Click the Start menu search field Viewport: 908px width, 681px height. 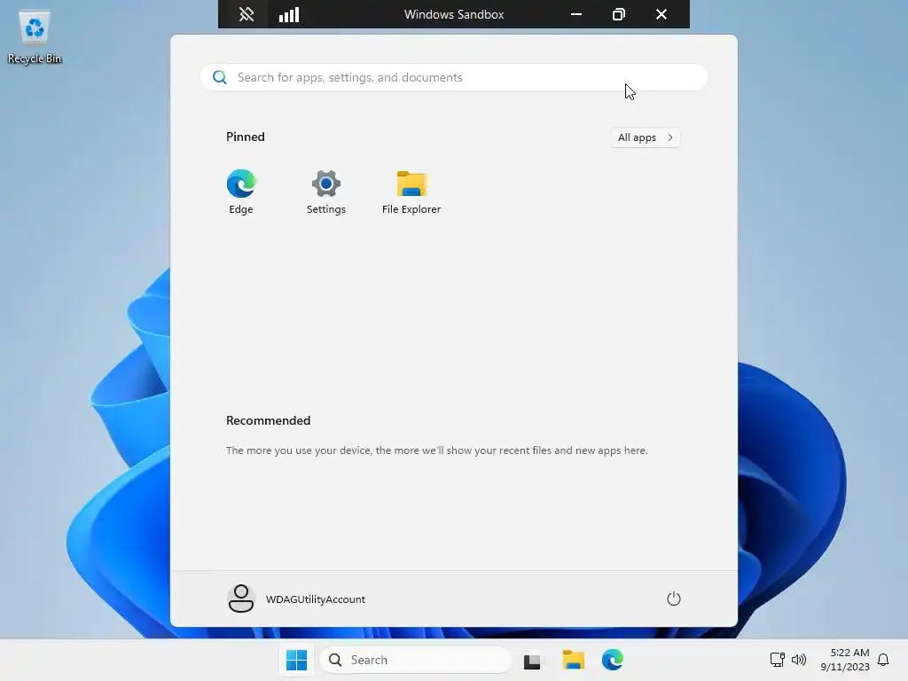(x=454, y=77)
